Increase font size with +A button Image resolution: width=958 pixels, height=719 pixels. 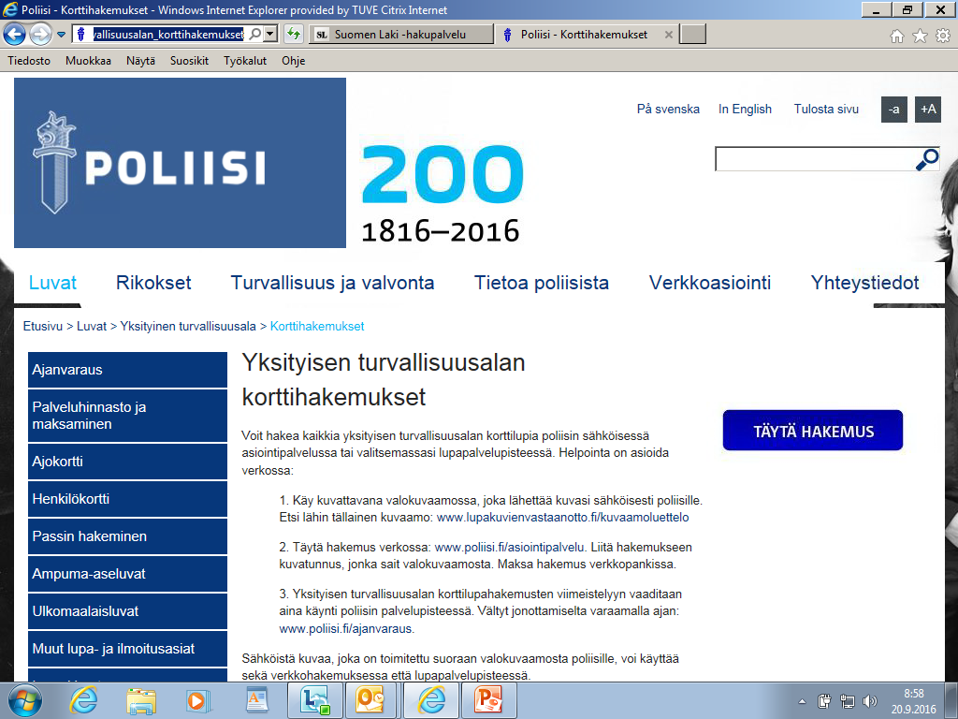[x=927, y=110]
